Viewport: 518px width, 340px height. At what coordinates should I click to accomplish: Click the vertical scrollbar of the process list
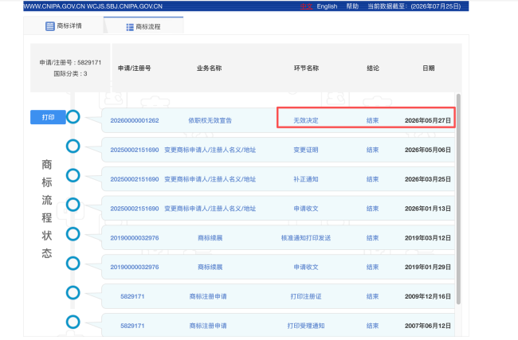click(458, 199)
